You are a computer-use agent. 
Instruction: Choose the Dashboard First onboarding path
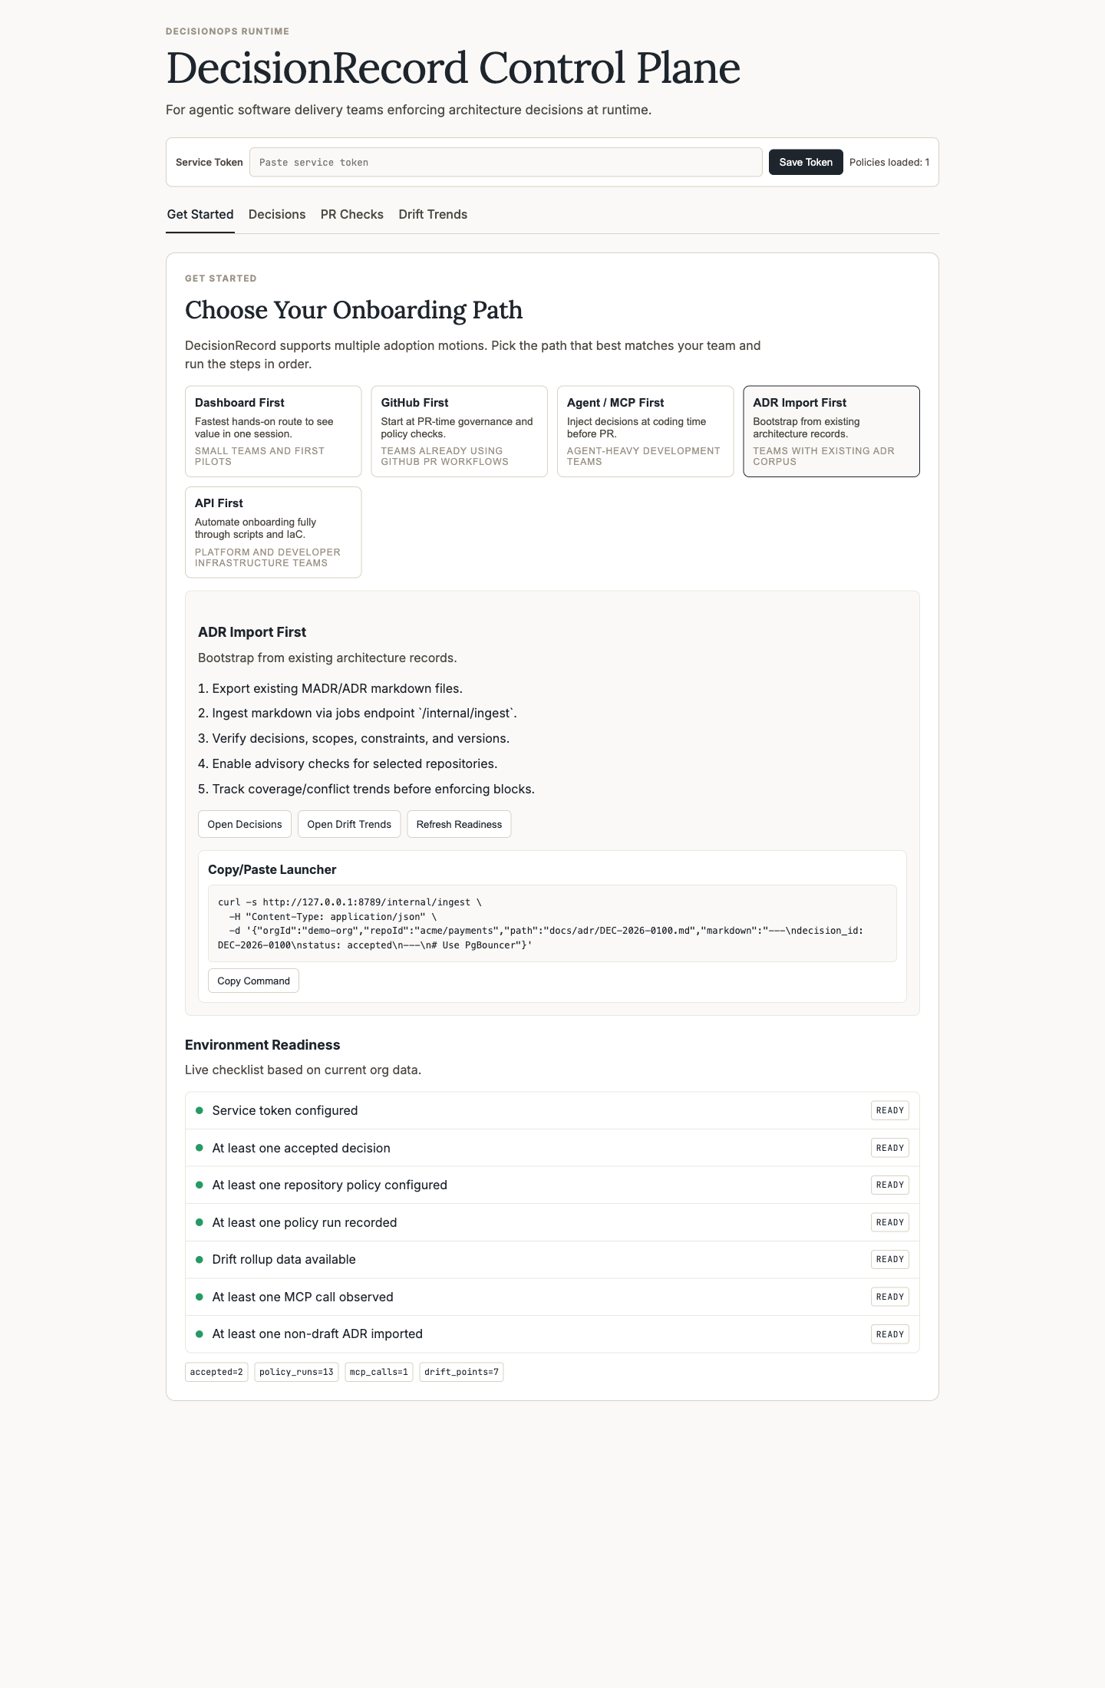[x=273, y=431]
